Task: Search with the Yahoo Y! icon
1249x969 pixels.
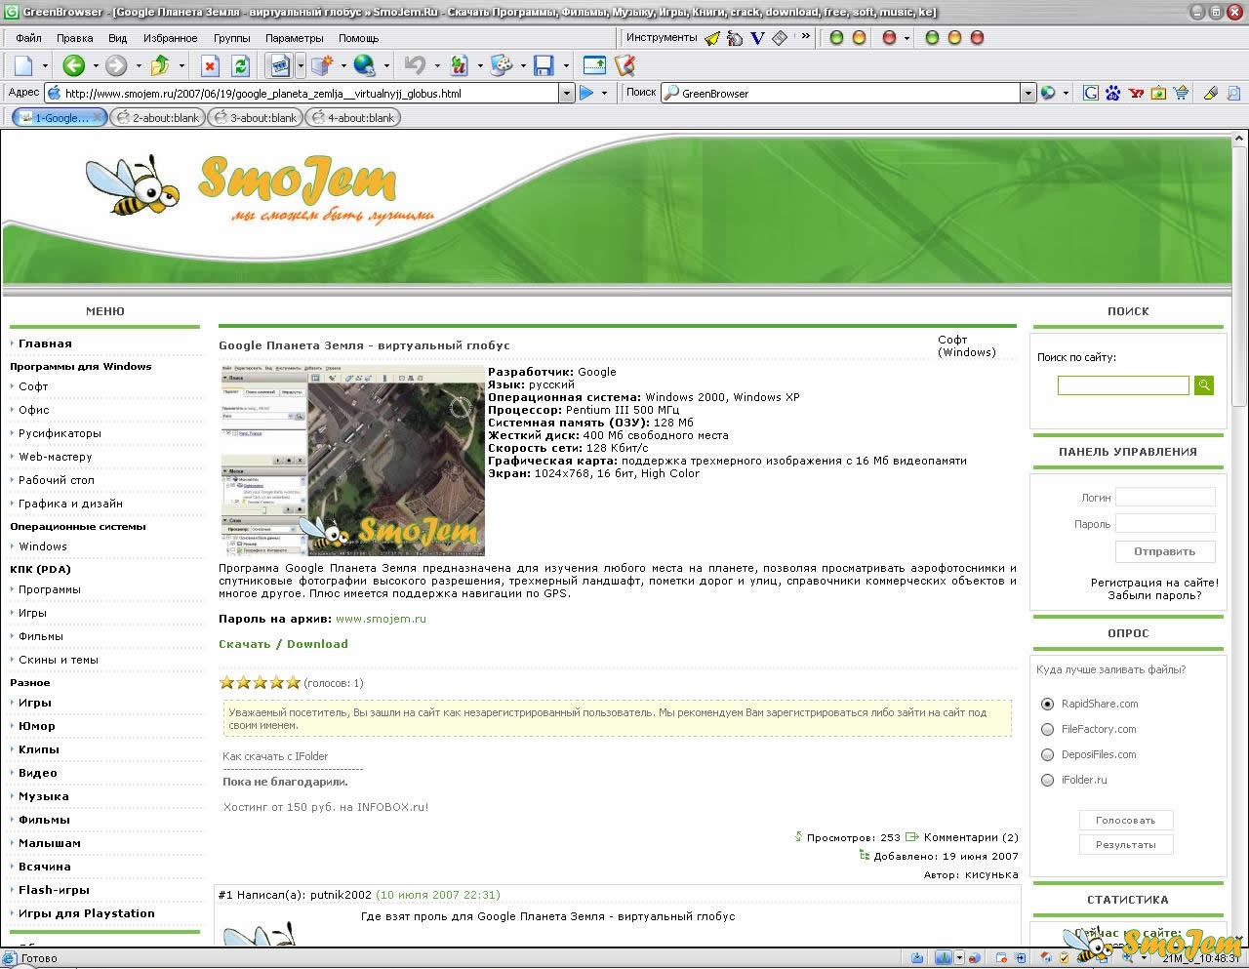Action: [x=1136, y=93]
